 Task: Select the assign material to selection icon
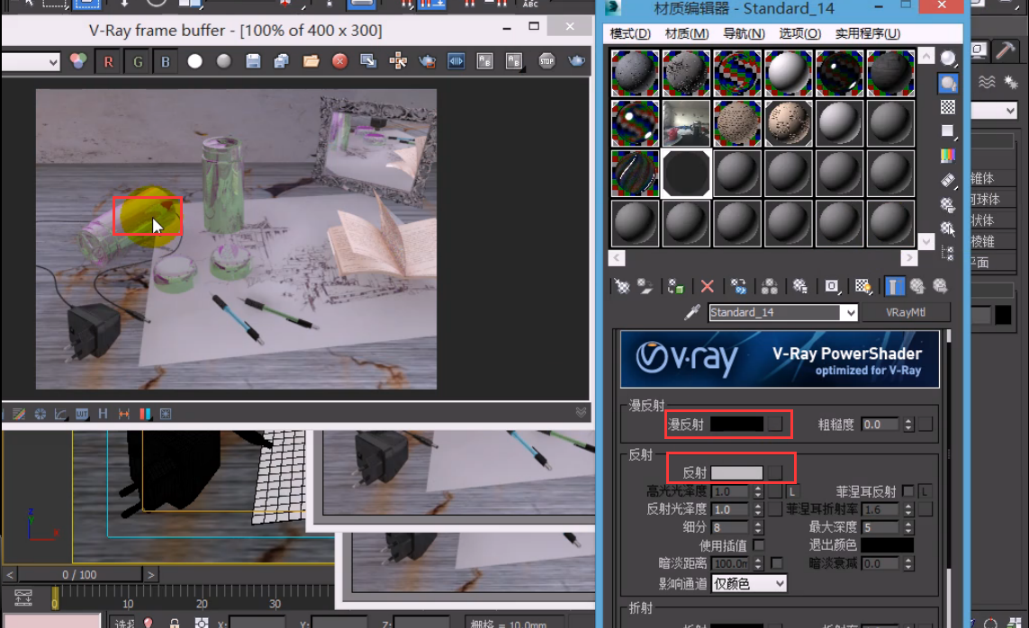(674, 286)
